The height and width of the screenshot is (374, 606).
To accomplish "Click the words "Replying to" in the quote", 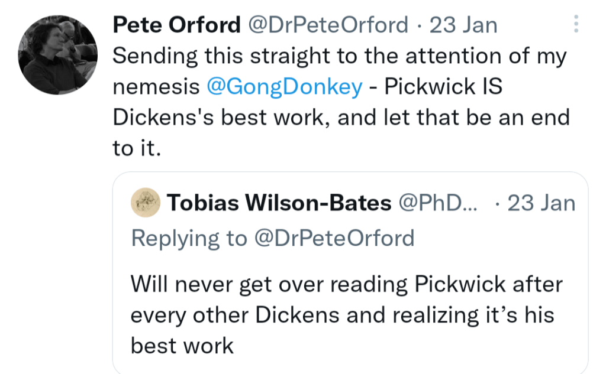I will pos(189,238).
